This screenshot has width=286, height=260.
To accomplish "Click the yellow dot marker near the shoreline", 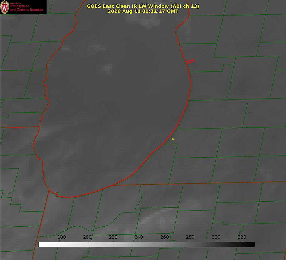I will (173, 139).
